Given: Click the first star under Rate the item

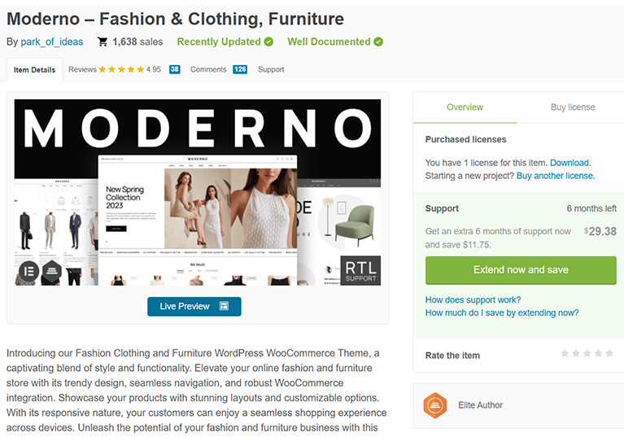Looking at the screenshot, I should click(x=565, y=353).
